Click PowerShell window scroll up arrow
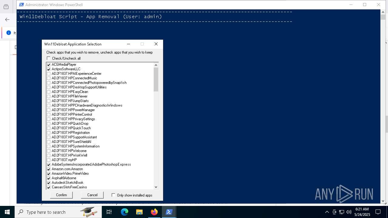The height and width of the screenshot is (218, 388). tap(383, 12)
